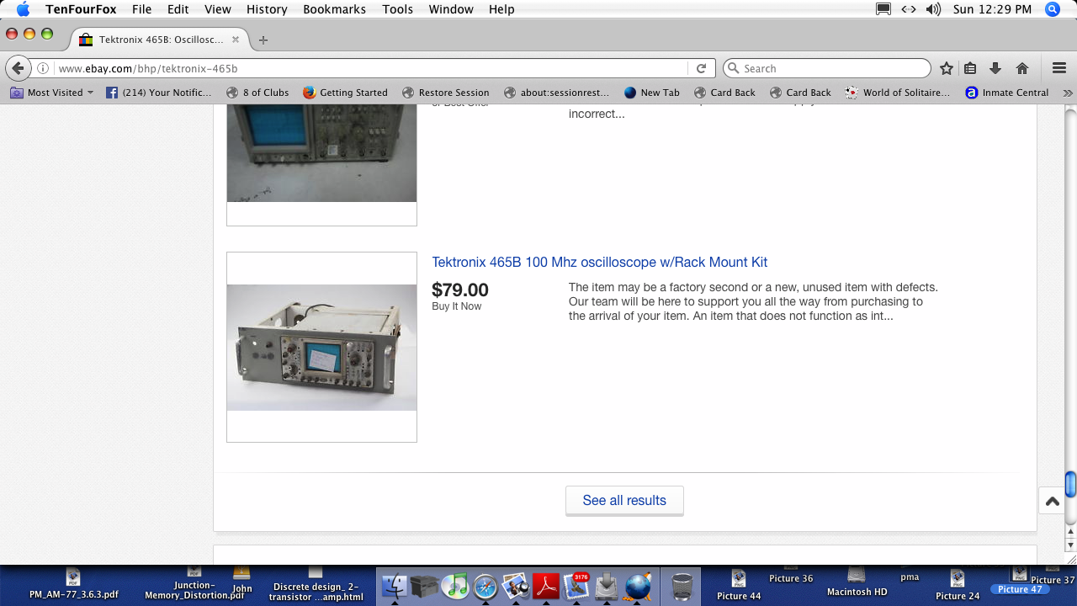Click the menu bar clock Sun 12:29 PM
Image resolution: width=1077 pixels, height=606 pixels.
[x=992, y=9]
